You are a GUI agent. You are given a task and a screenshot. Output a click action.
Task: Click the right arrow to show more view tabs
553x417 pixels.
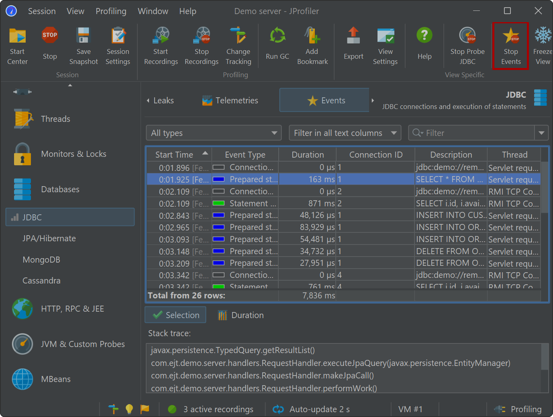[x=373, y=101]
